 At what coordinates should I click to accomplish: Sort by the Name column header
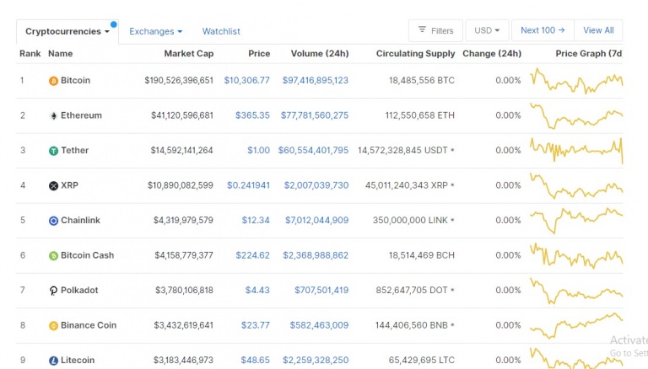(61, 54)
